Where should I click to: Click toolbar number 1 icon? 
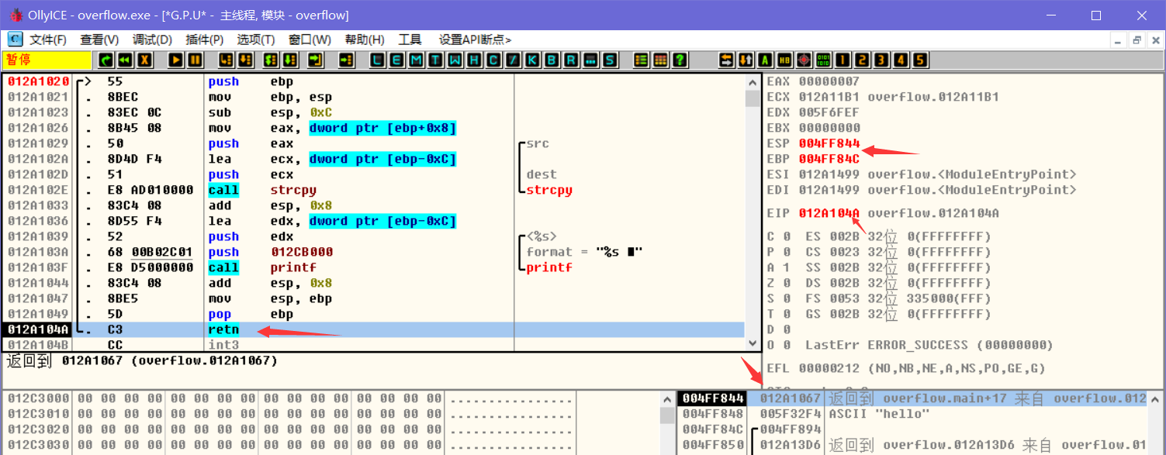pos(843,60)
